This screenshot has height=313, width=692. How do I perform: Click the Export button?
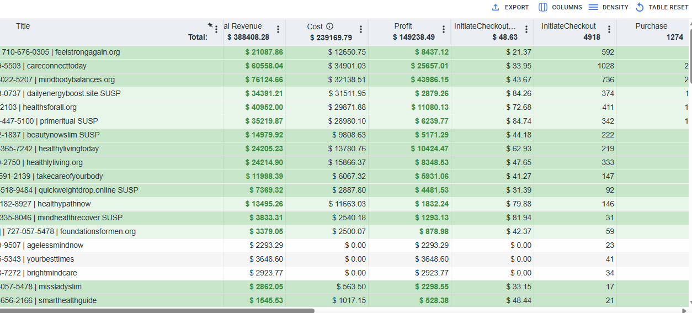coord(510,7)
